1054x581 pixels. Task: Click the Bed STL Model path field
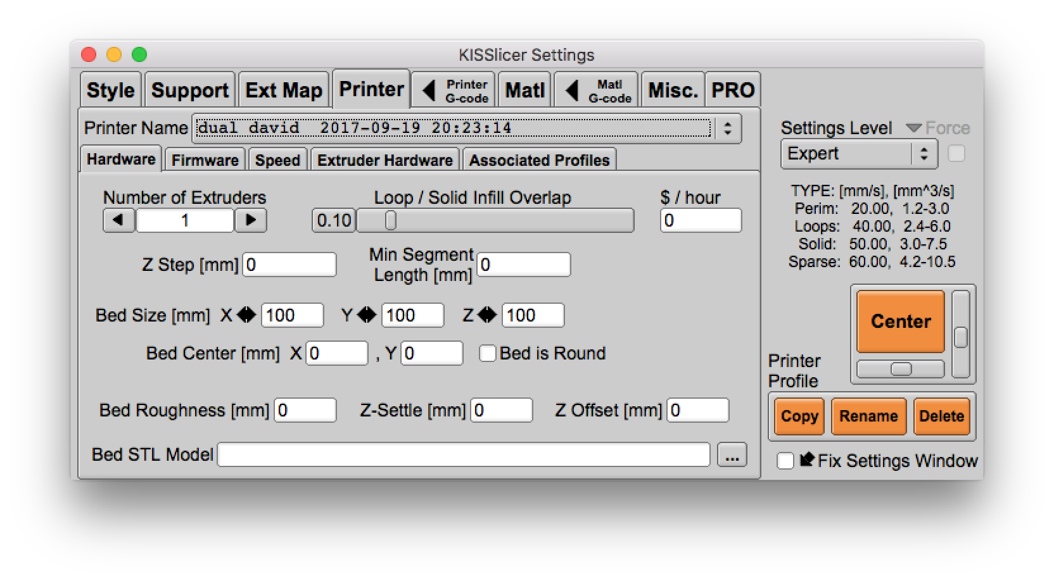(464, 454)
